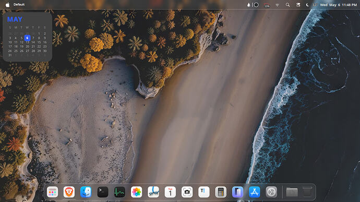Open the Wi-Fi status menu

278,5
